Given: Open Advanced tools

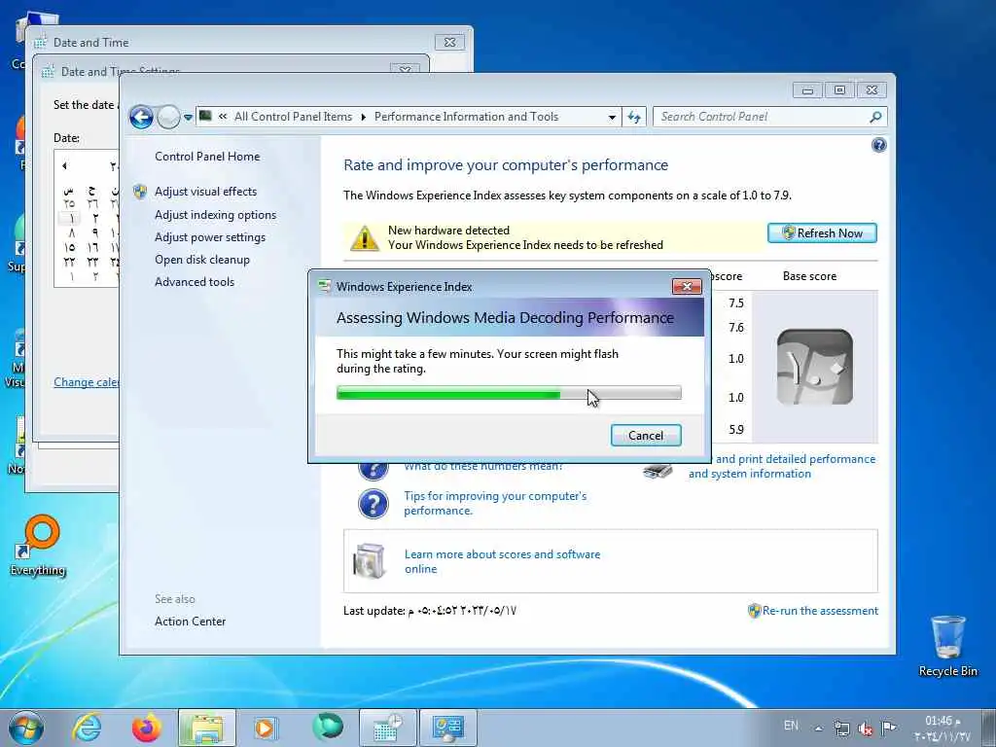Looking at the screenshot, I should tap(195, 281).
